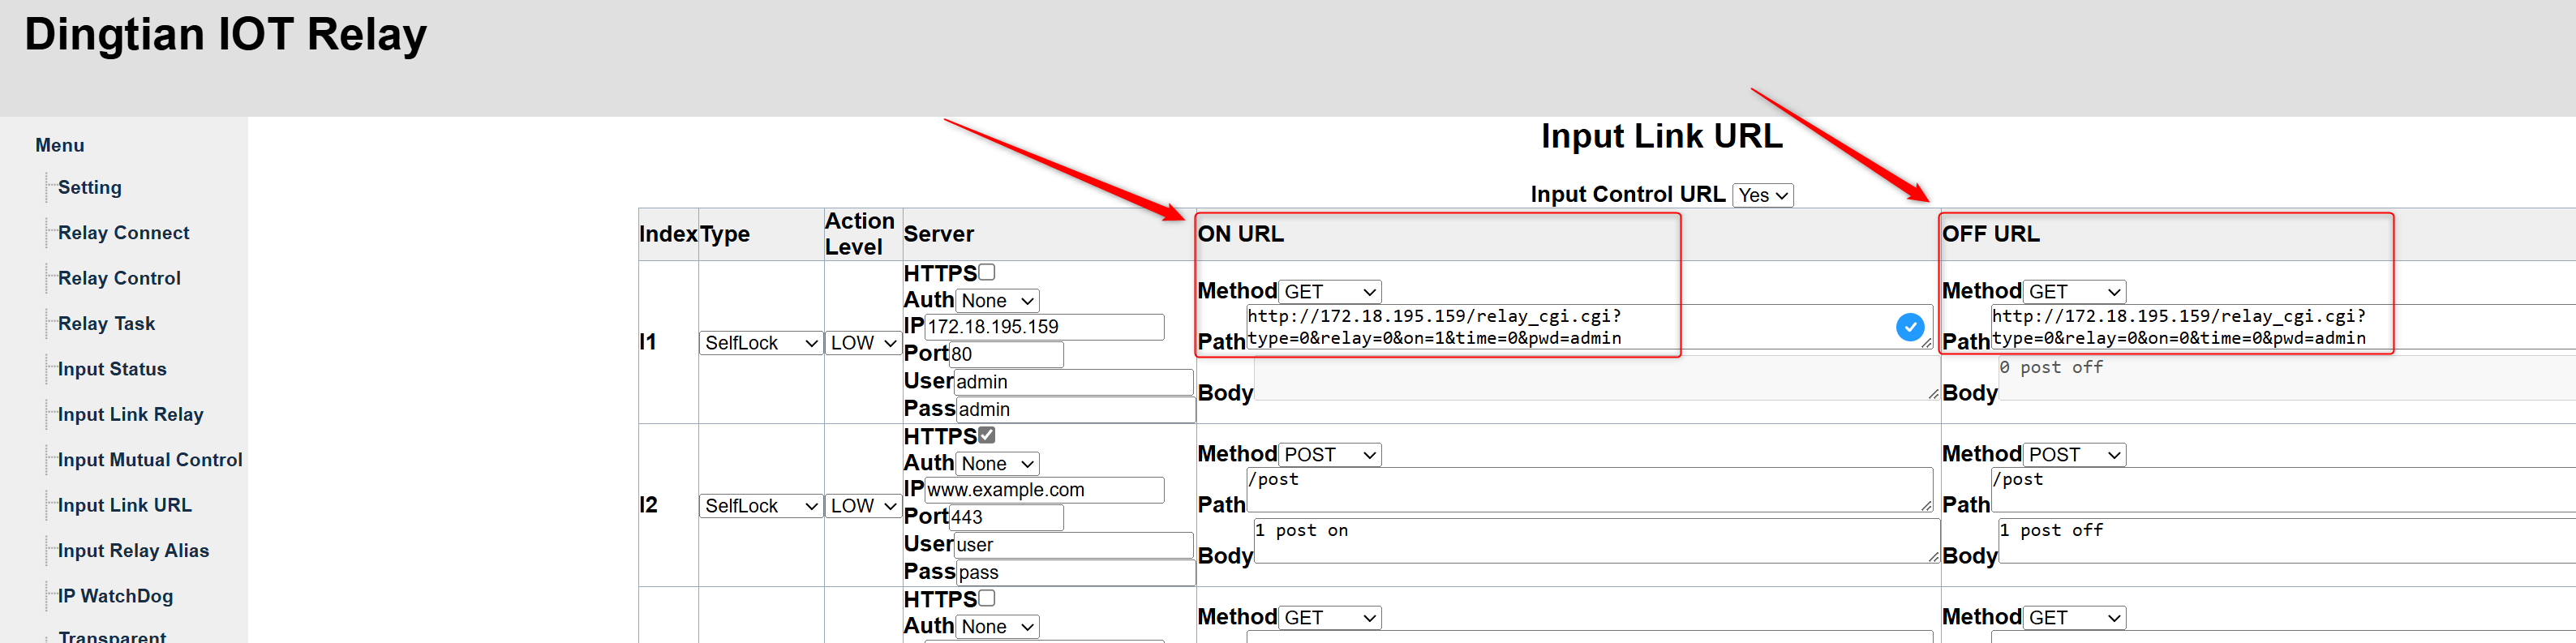
Task: Go to Relay Control page
Action: click(x=119, y=278)
